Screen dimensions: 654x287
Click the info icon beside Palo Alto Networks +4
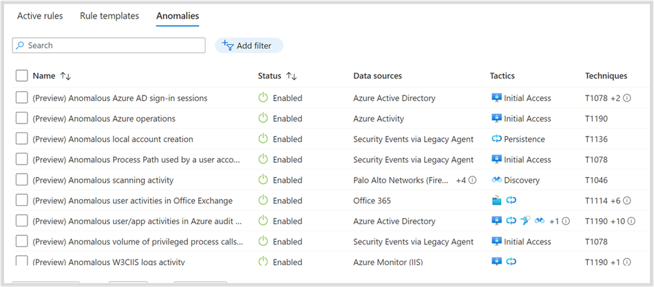(472, 180)
